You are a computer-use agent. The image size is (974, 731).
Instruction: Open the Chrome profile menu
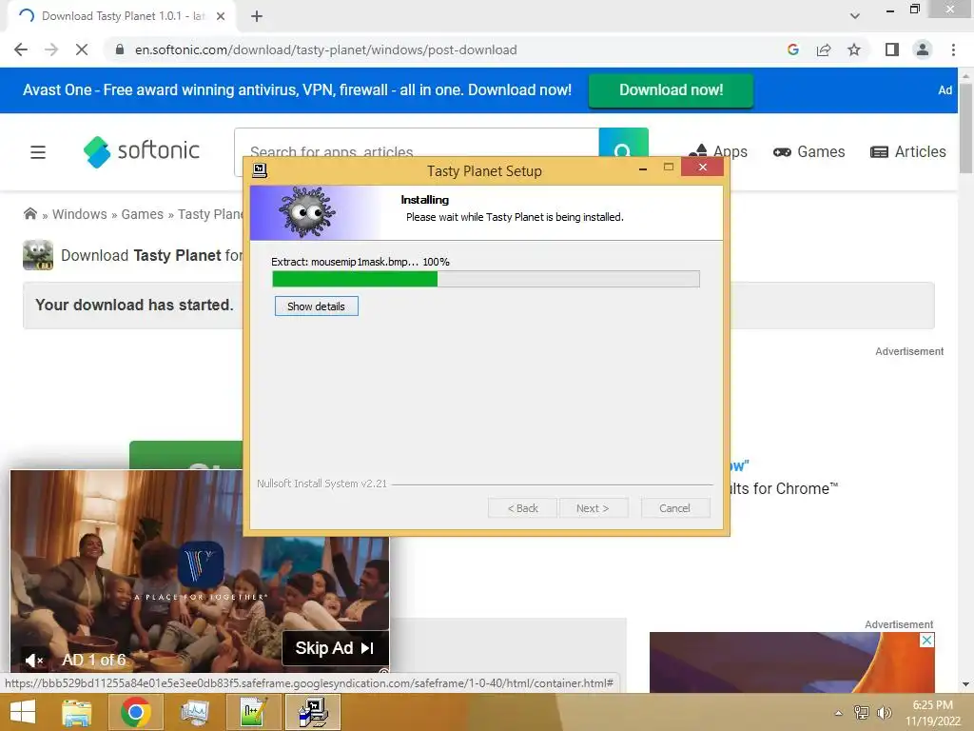923,49
